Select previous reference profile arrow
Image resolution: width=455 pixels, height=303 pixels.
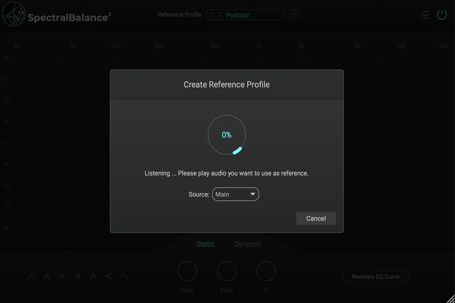coord(212,15)
